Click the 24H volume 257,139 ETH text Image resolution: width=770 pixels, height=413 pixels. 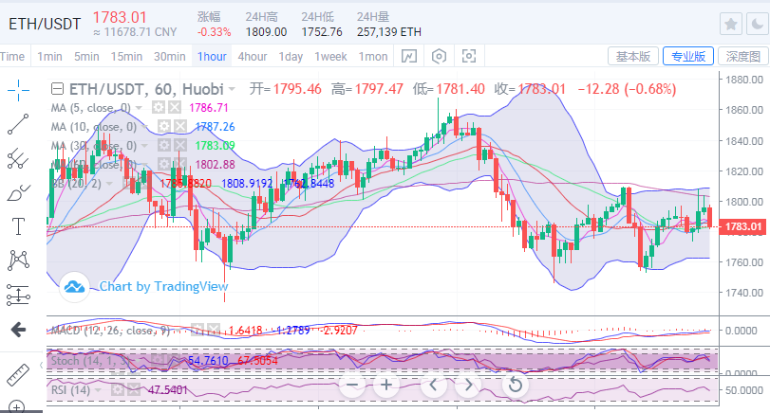click(x=389, y=32)
